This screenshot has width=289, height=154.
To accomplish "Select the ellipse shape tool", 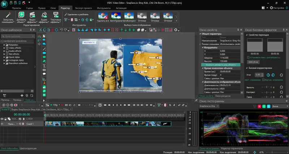I will (x=44, y=57).
